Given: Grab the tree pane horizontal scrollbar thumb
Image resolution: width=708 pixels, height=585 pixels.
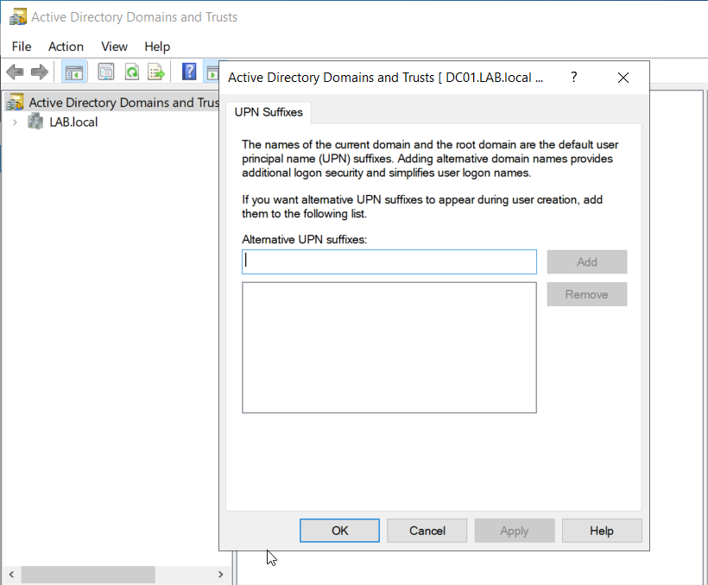Looking at the screenshot, I should [88, 574].
